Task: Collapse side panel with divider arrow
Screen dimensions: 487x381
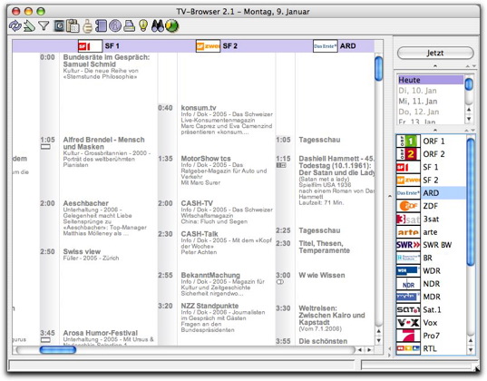Action: tap(389, 197)
